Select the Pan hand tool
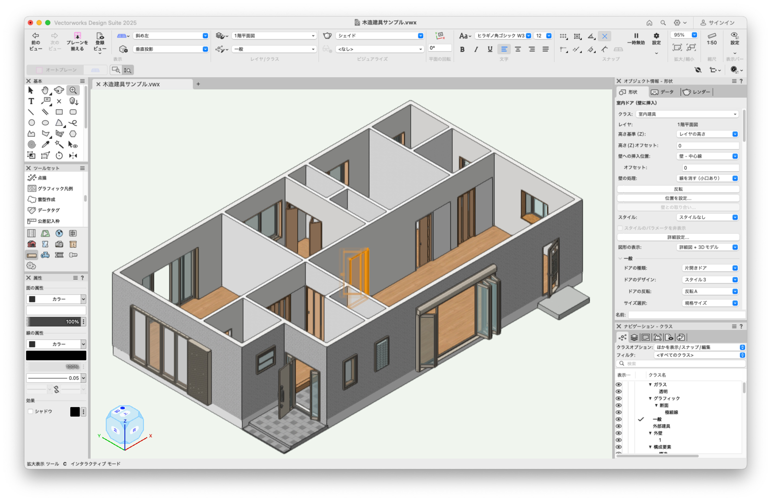The width and height of the screenshot is (771, 501). [45, 90]
